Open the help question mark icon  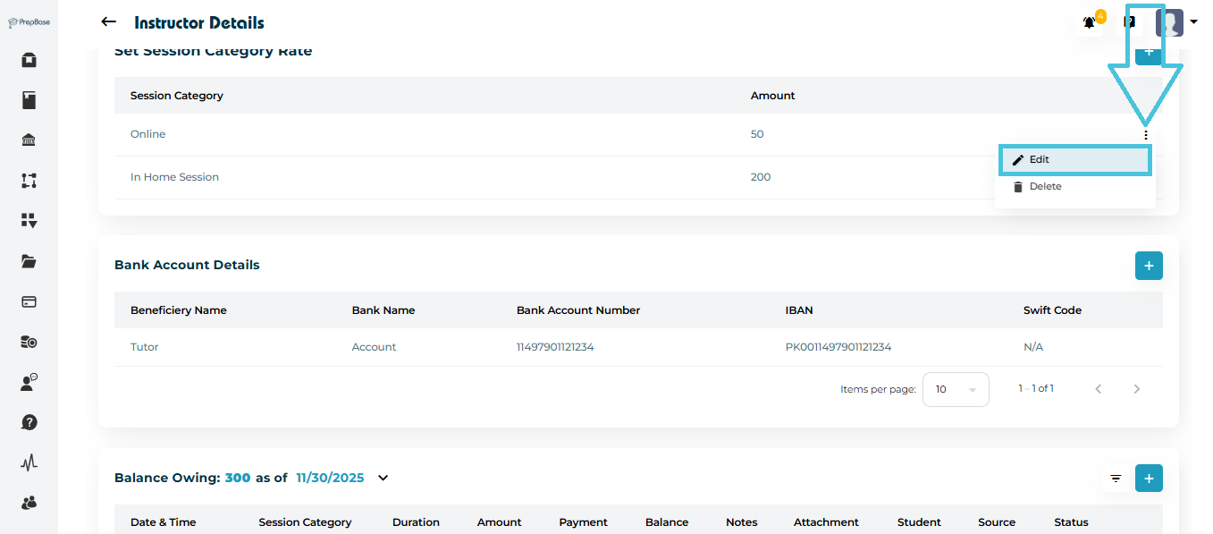29,422
